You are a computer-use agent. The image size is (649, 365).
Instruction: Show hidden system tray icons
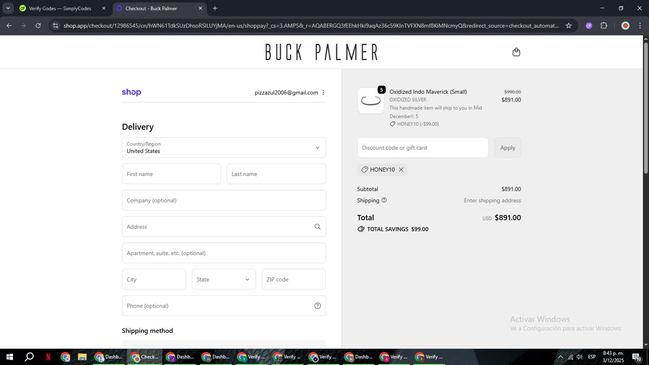pyautogui.click(x=560, y=357)
